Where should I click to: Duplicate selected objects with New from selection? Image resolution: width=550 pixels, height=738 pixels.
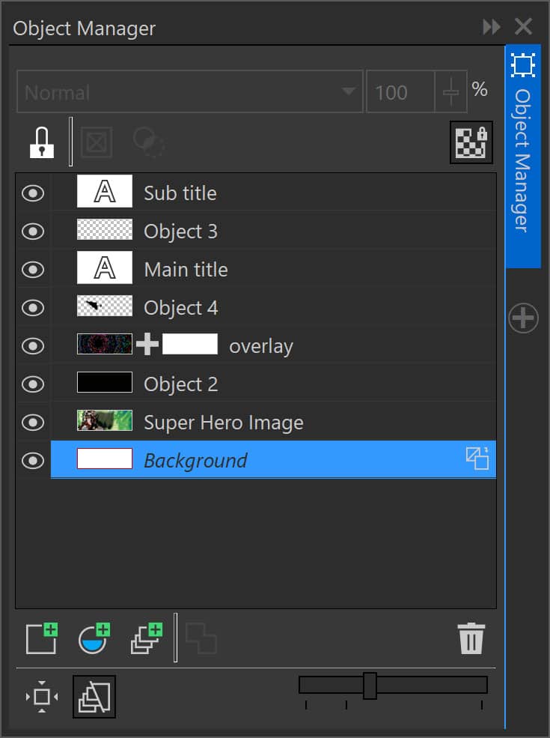(x=146, y=638)
